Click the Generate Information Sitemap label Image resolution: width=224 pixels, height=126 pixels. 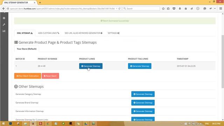click(x=29, y=111)
